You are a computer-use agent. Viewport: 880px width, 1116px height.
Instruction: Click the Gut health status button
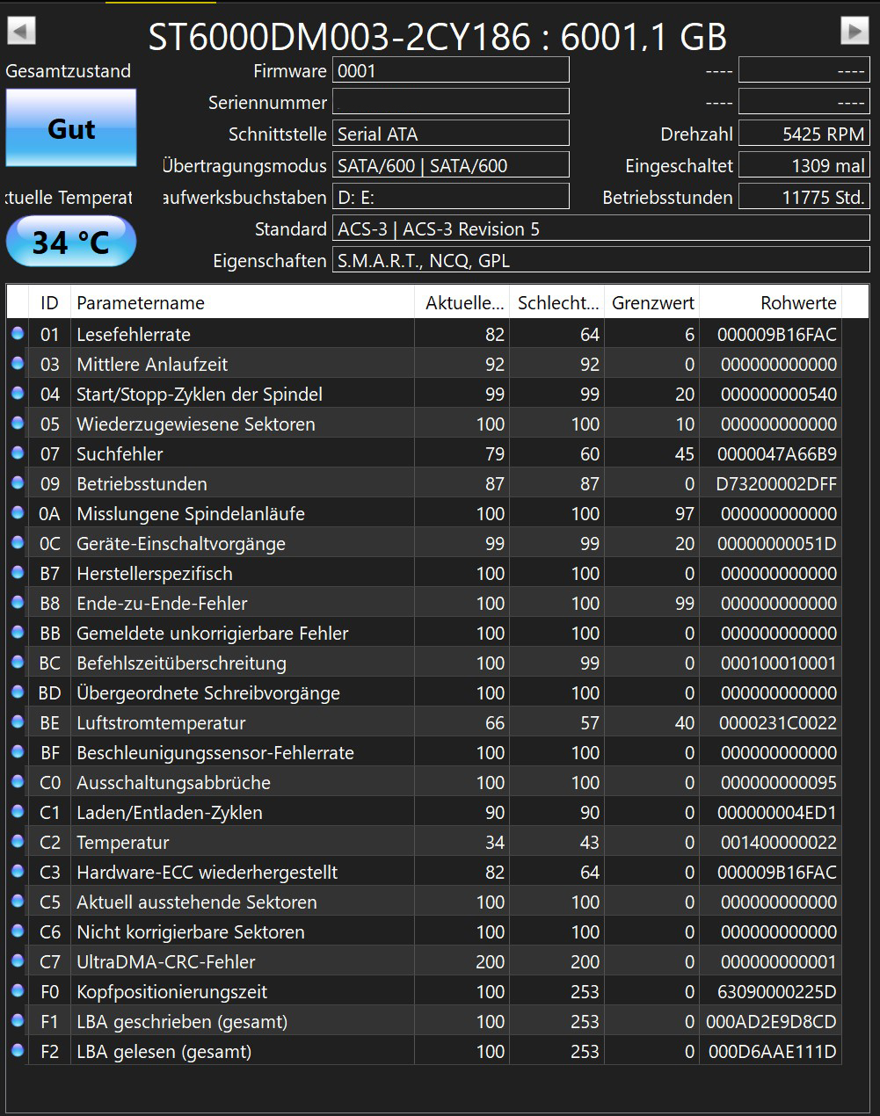[71, 128]
